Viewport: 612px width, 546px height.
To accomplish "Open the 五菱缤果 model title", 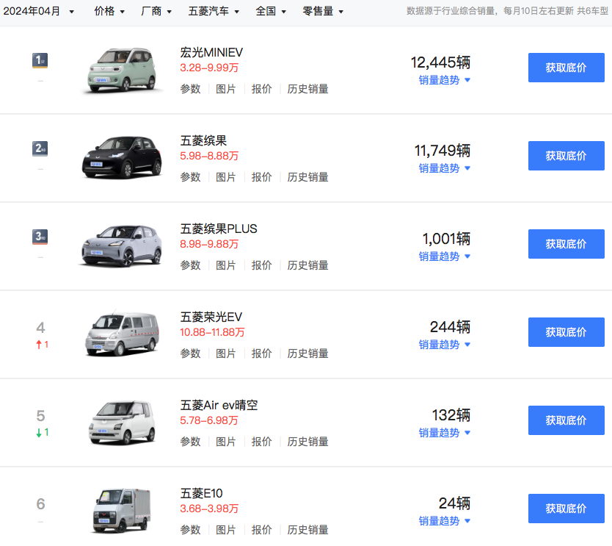I will pyautogui.click(x=203, y=140).
